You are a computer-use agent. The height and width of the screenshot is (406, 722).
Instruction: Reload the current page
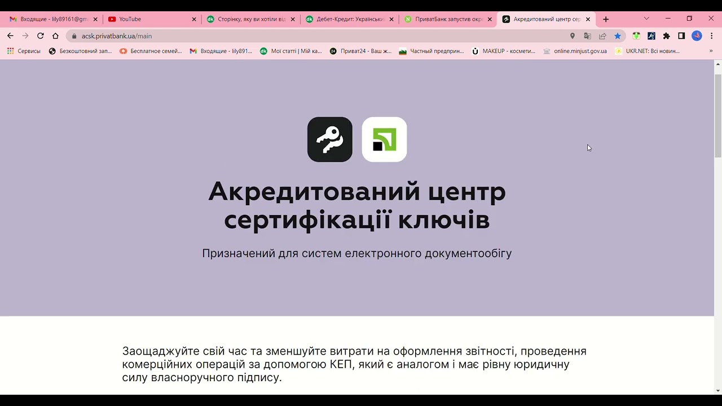(x=40, y=36)
